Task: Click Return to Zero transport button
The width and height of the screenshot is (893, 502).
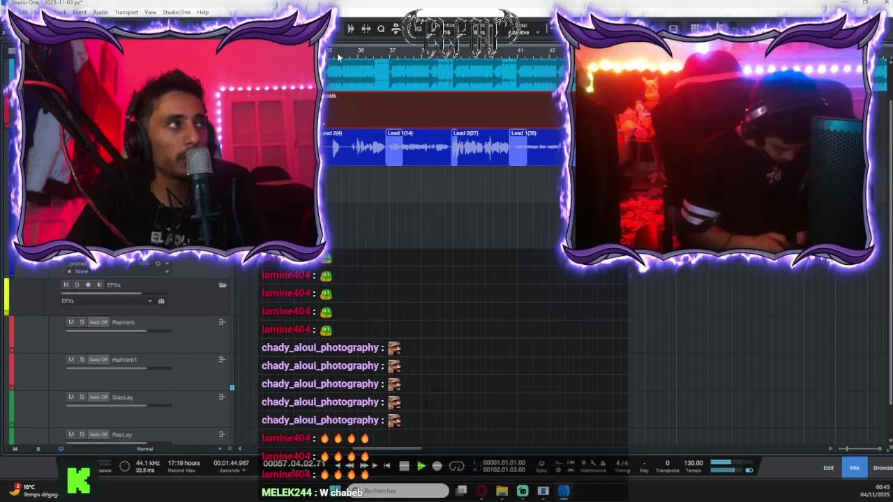Action: point(387,466)
